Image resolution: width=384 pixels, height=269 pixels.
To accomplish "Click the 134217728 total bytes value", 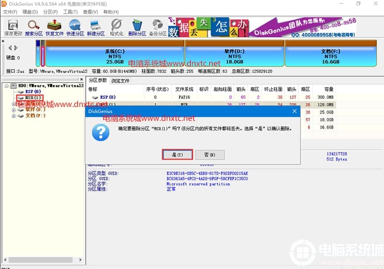I will point(337,154).
